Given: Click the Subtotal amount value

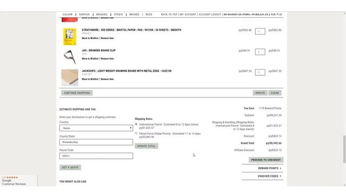Looking at the screenshot, I should [x=274, y=115].
